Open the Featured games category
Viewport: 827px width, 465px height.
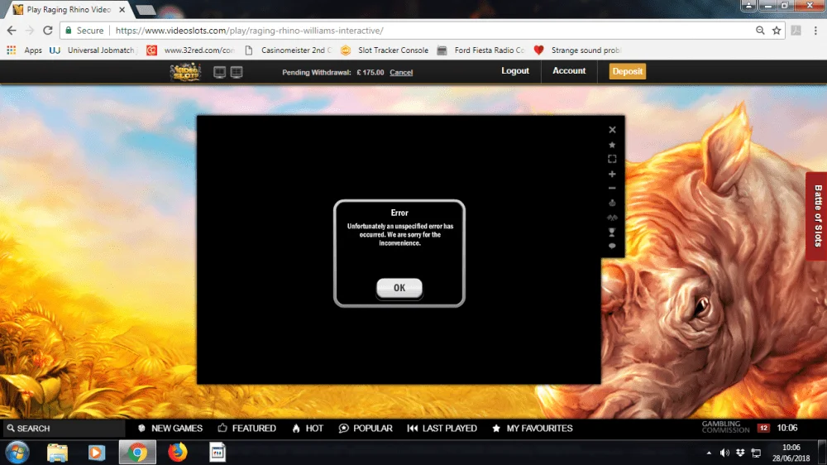point(246,428)
